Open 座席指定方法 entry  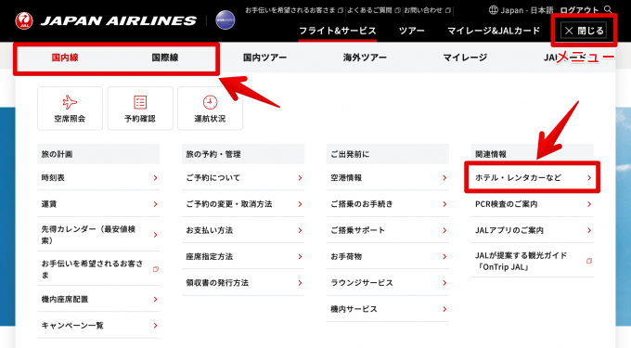(x=243, y=256)
